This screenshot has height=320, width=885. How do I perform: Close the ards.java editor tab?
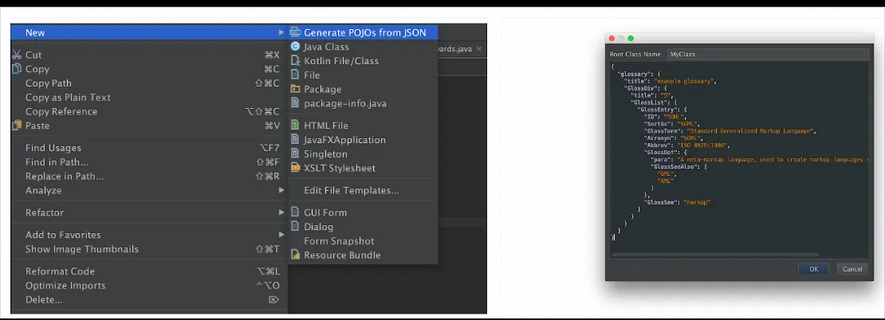pos(479,49)
